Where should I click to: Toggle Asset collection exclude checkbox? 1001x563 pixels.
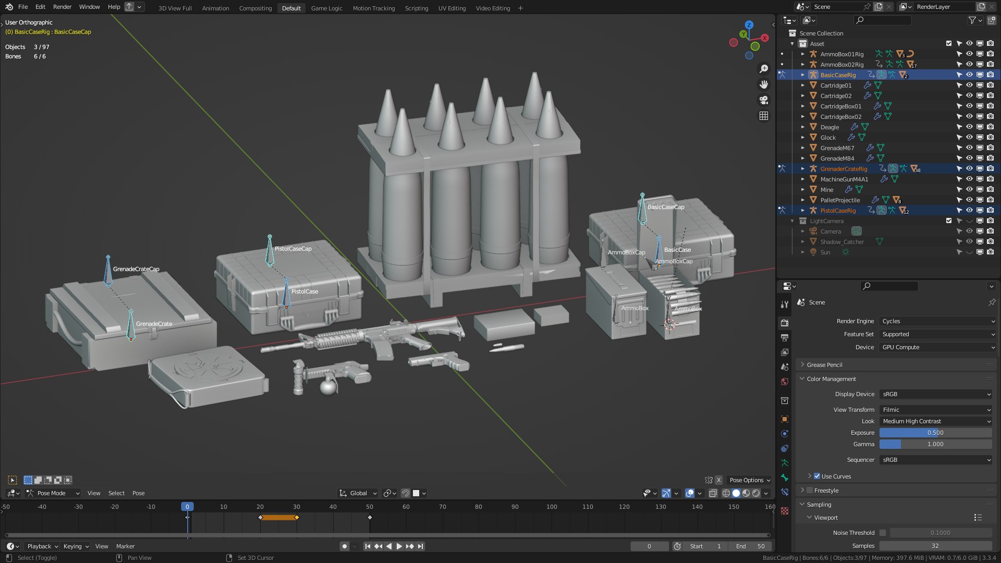[949, 44]
